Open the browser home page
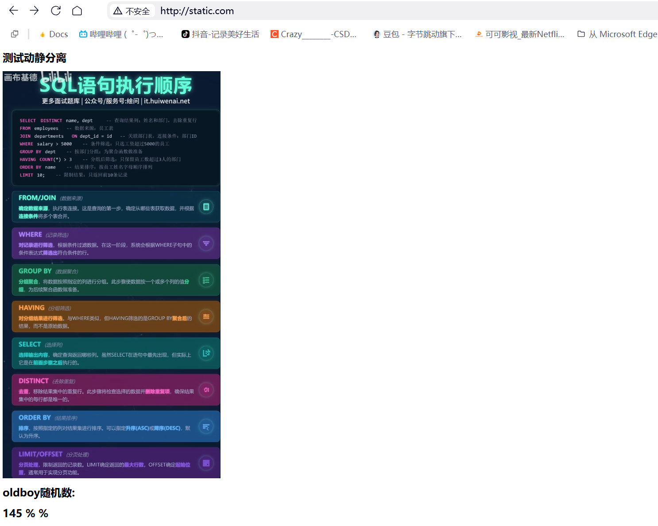 click(77, 11)
